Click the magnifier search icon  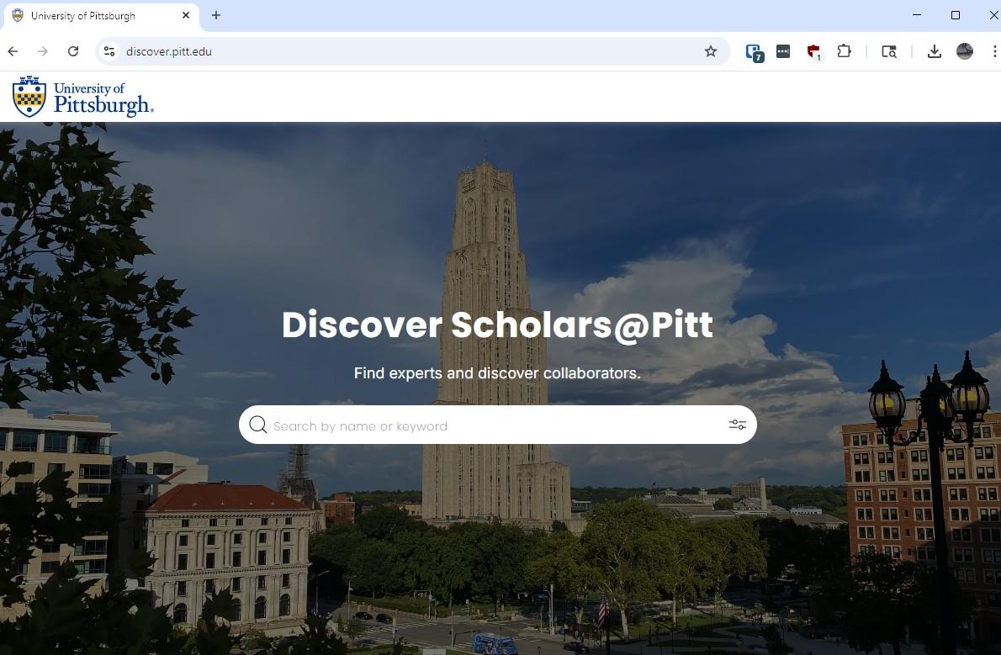[x=258, y=425]
